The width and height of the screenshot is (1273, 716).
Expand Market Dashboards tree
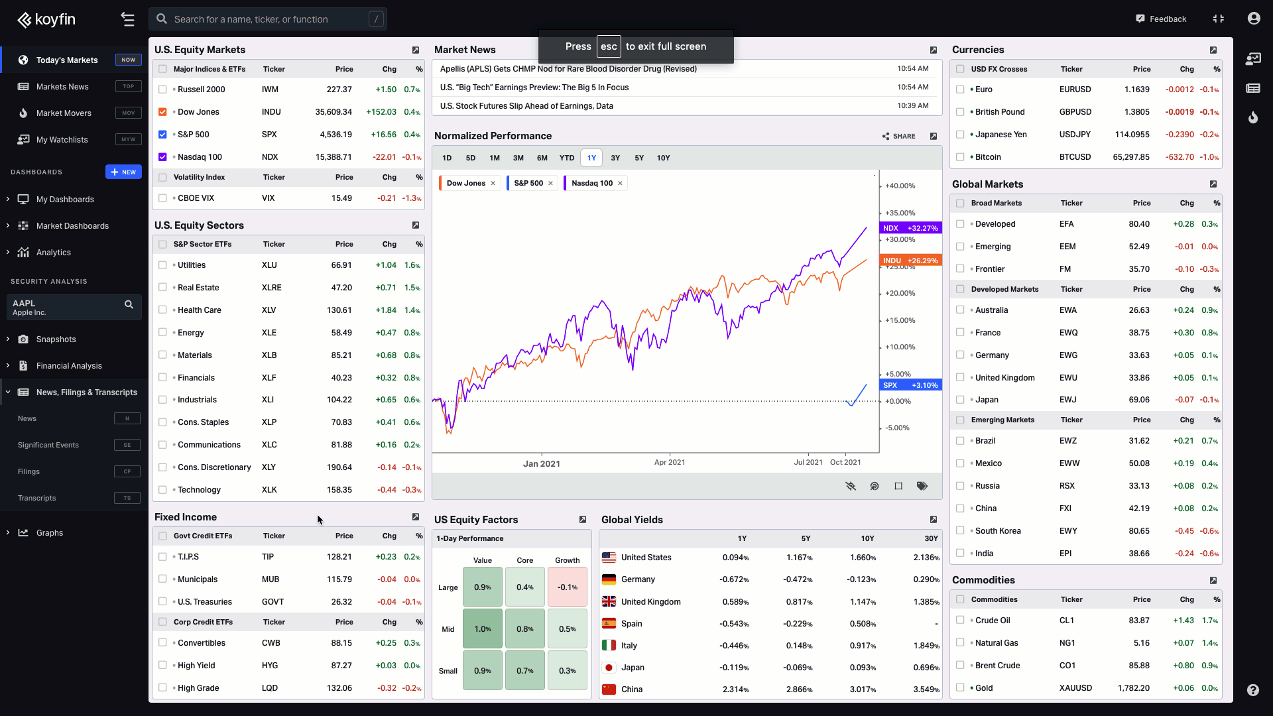click(x=8, y=225)
